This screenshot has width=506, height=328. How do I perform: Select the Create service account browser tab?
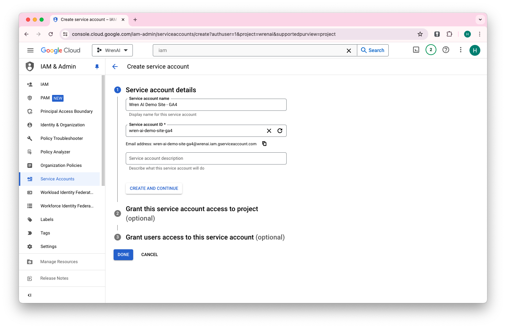(x=89, y=20)
